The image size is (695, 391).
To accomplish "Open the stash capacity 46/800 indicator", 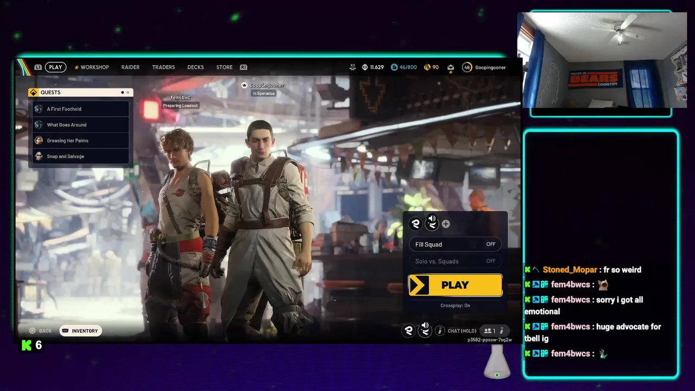I will coord(404,67).
